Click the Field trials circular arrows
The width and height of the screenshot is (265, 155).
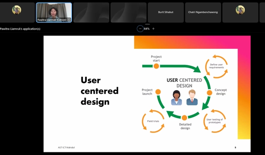153,121
